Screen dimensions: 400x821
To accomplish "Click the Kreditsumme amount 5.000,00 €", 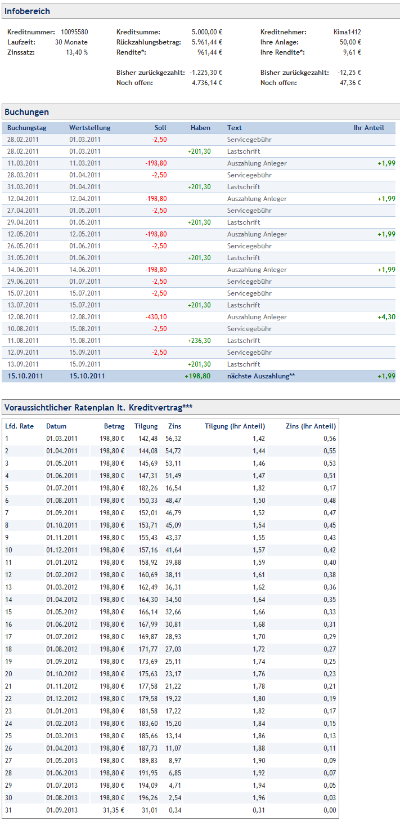I will point(207,32).
